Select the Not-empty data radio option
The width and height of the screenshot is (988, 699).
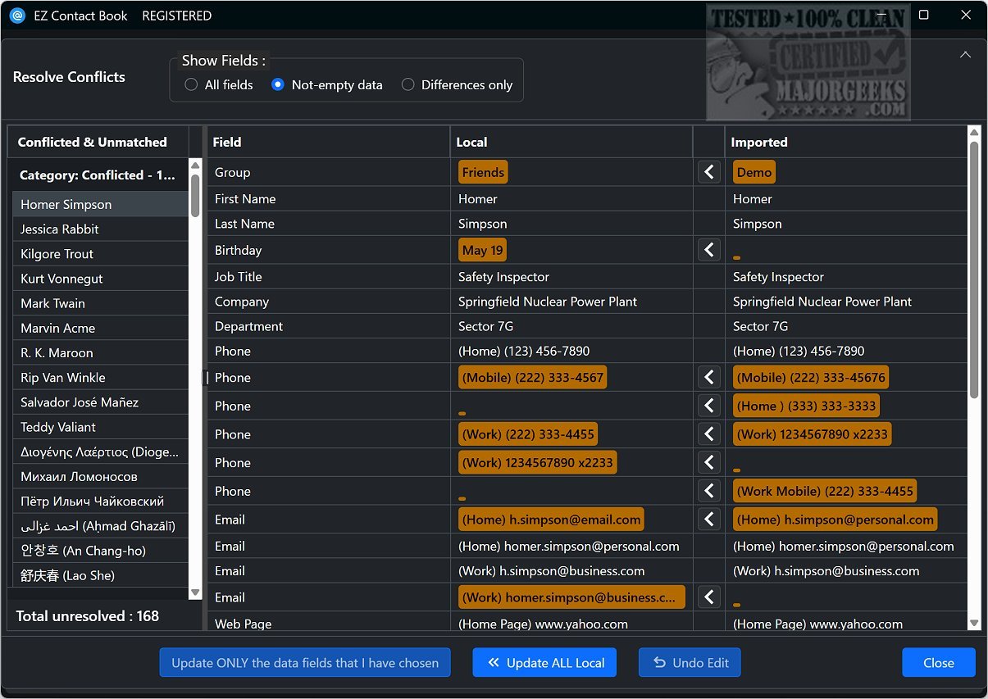point(278,84)
